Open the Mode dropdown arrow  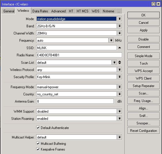tap(120, 19)
